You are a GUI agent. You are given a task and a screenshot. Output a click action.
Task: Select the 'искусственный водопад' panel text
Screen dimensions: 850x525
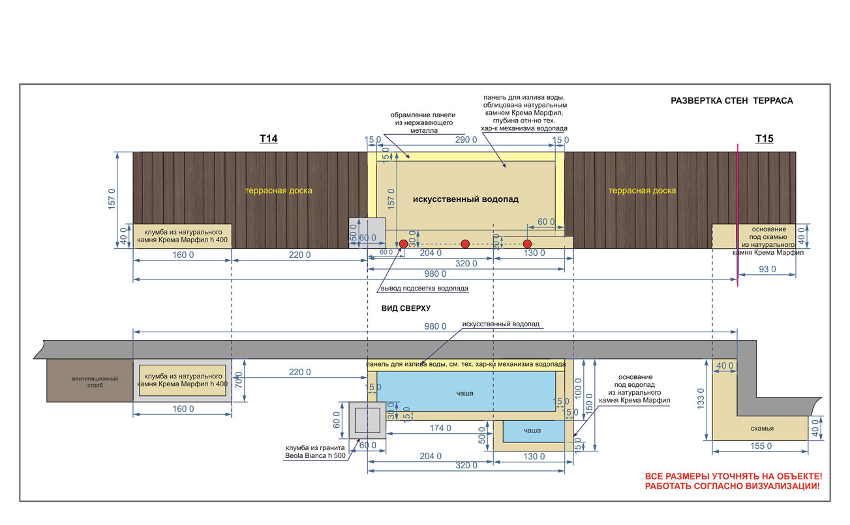tap(466, 199)
